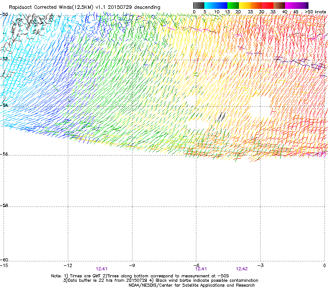Viewport: 328px width, 288px height.
Task: Click the 'Data buffer is 22 hrs' note line
Action: pos(160,280)
